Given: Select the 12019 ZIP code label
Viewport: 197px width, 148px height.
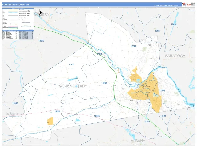Looking at the screenshot, I should pyautogui.click(x=174, y=24).
